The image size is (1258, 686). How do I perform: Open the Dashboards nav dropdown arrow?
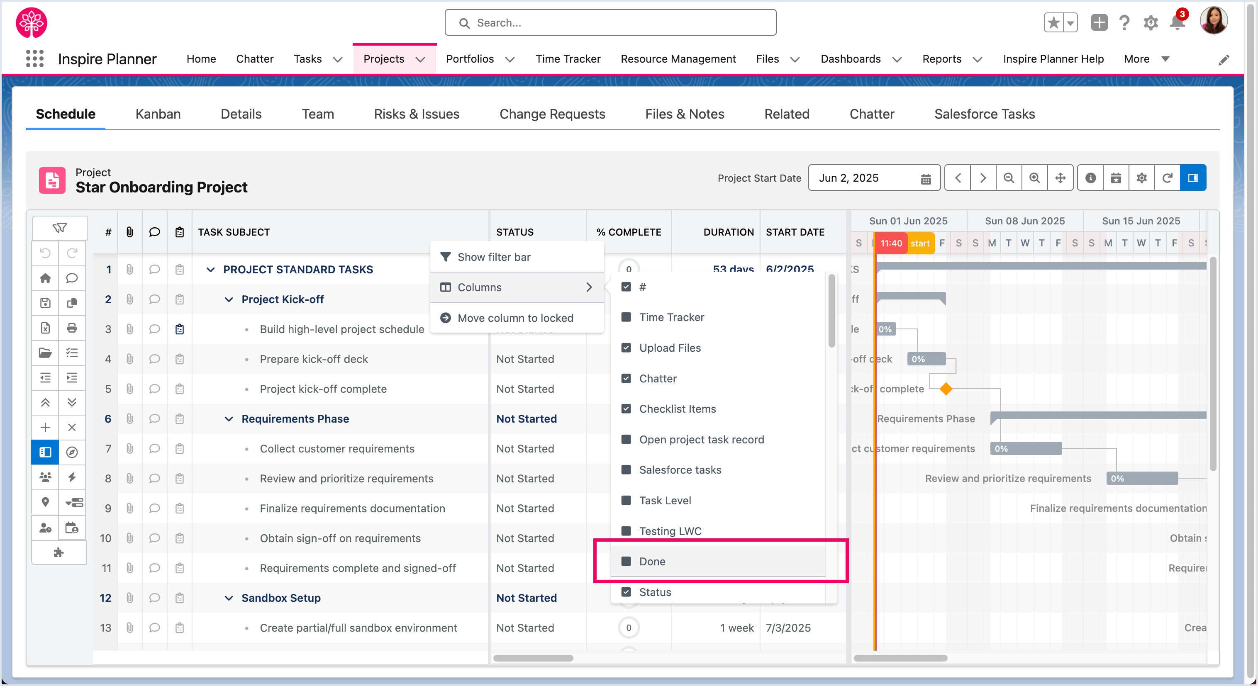[x=897, y=60]
